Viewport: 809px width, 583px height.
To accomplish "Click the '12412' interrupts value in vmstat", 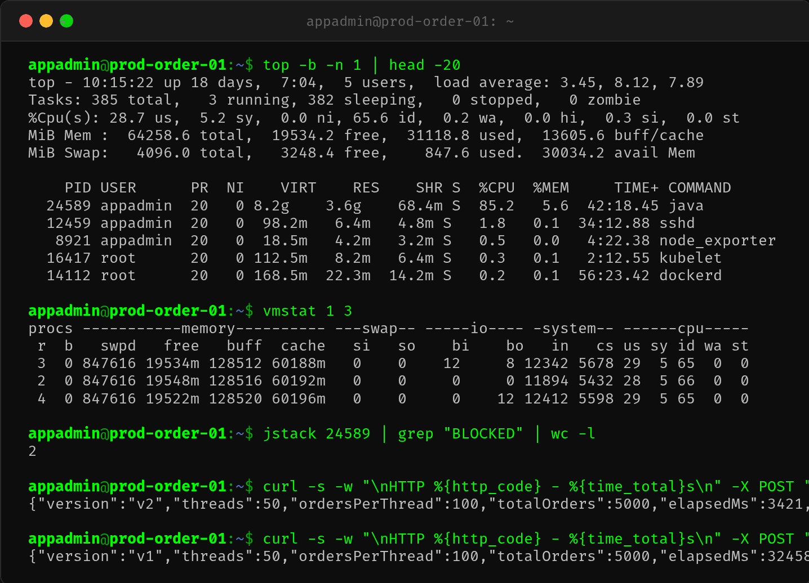I will pyautogui.click(x=546, y=399).
